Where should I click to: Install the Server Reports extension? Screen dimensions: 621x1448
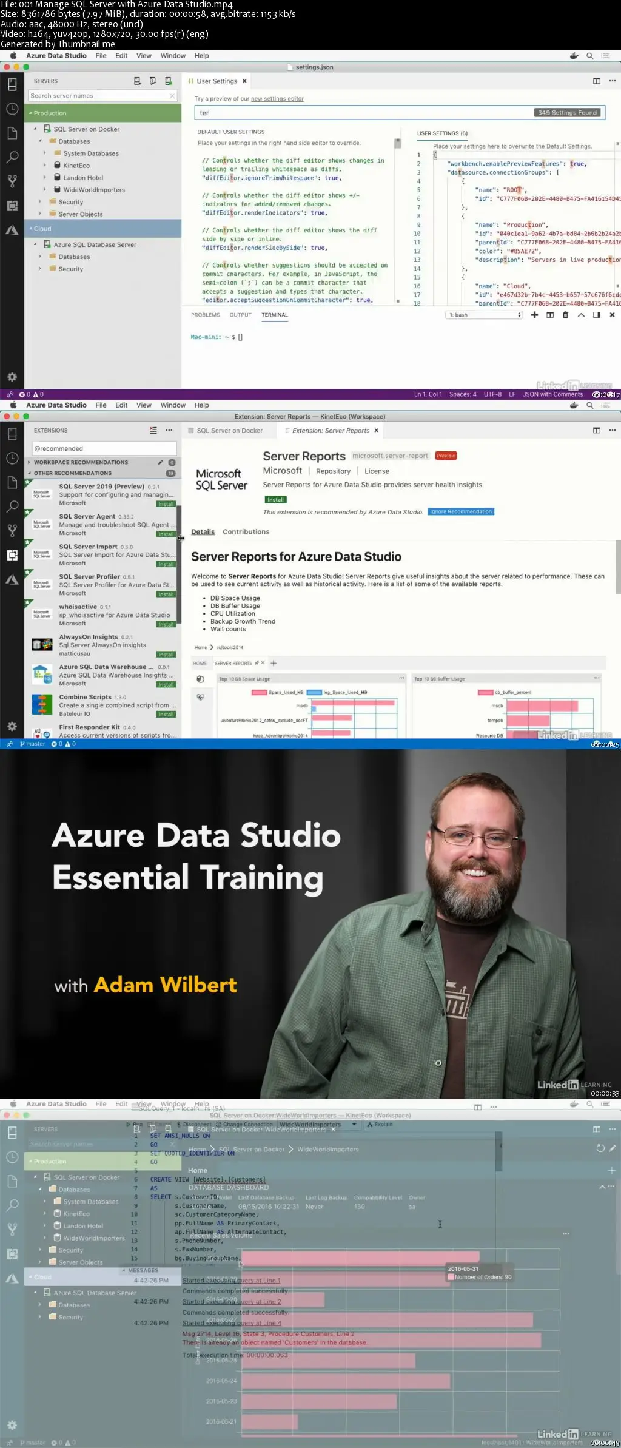[276, 500]
